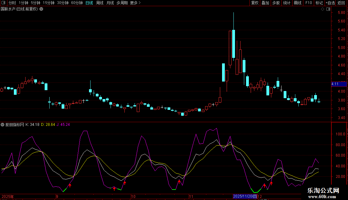Expand the 股朋指标网 indicator dropdown
Image resolution: width=348 pixels, height=200 pixels.
click(2, 125)
